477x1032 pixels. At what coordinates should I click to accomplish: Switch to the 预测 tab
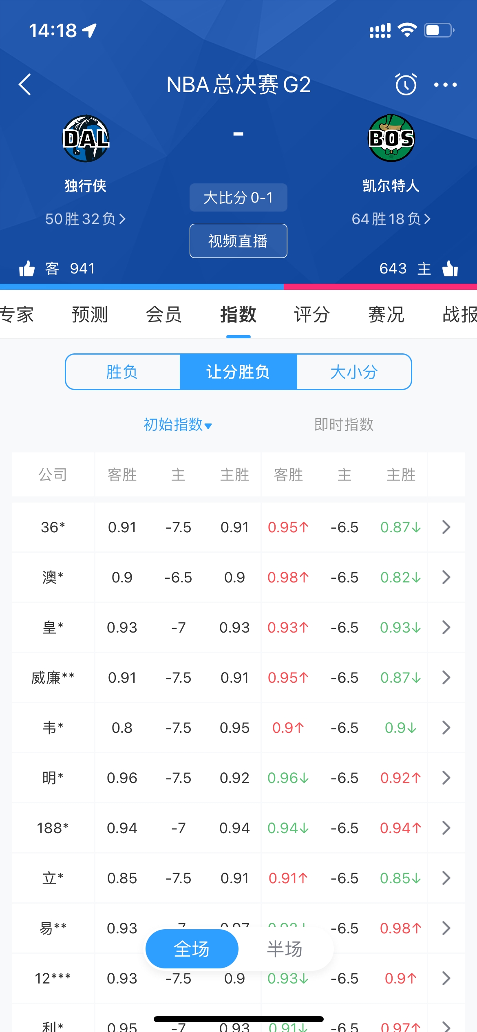tap(90, 315)
